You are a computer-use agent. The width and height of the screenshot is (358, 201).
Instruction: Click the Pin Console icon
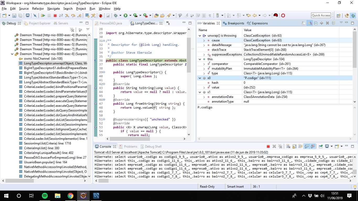click(x=321, y=147)
